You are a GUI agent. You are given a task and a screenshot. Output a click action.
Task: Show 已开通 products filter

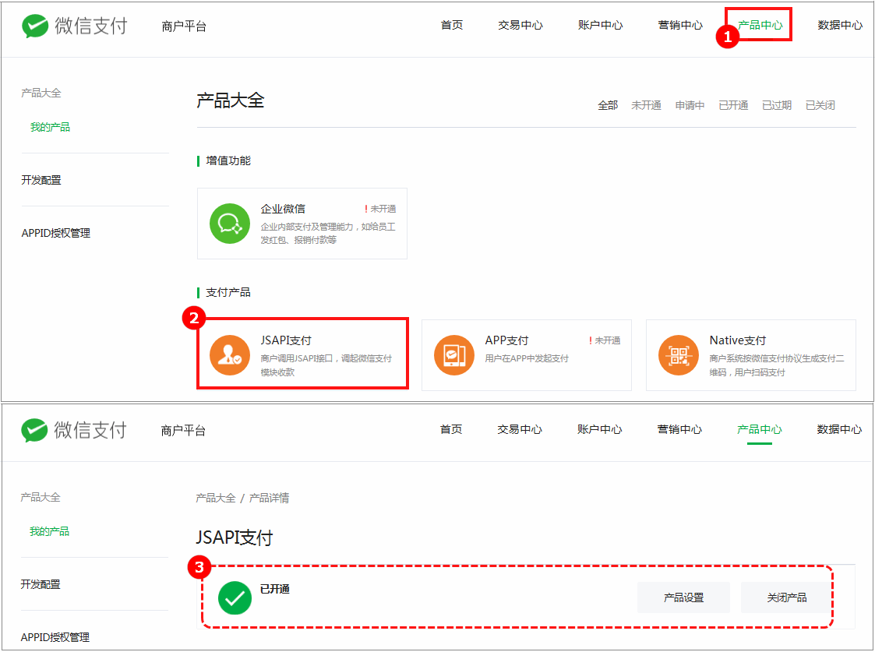733,105
